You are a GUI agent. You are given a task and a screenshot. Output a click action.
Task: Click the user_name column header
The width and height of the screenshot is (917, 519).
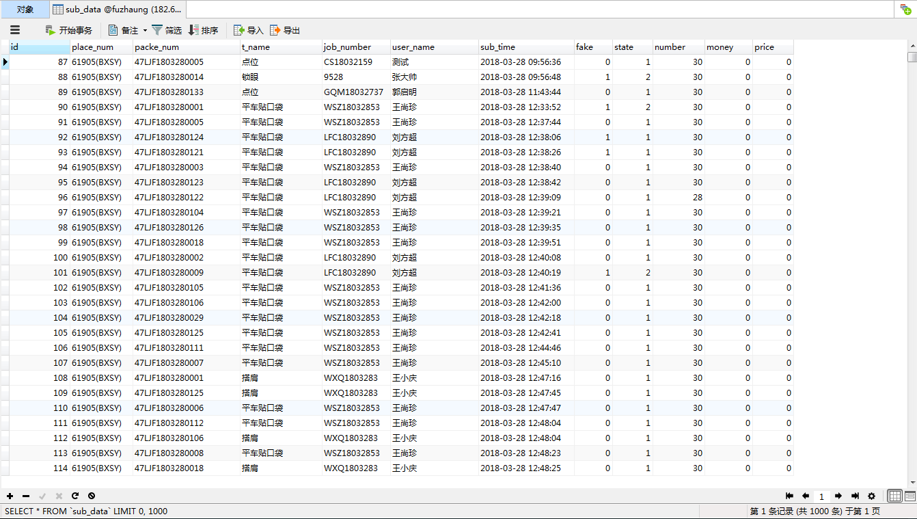tap(434, 47)
